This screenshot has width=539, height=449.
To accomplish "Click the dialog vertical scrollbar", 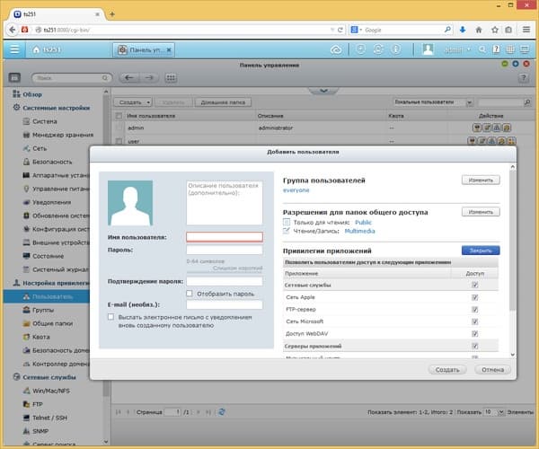I will (513, 241).
